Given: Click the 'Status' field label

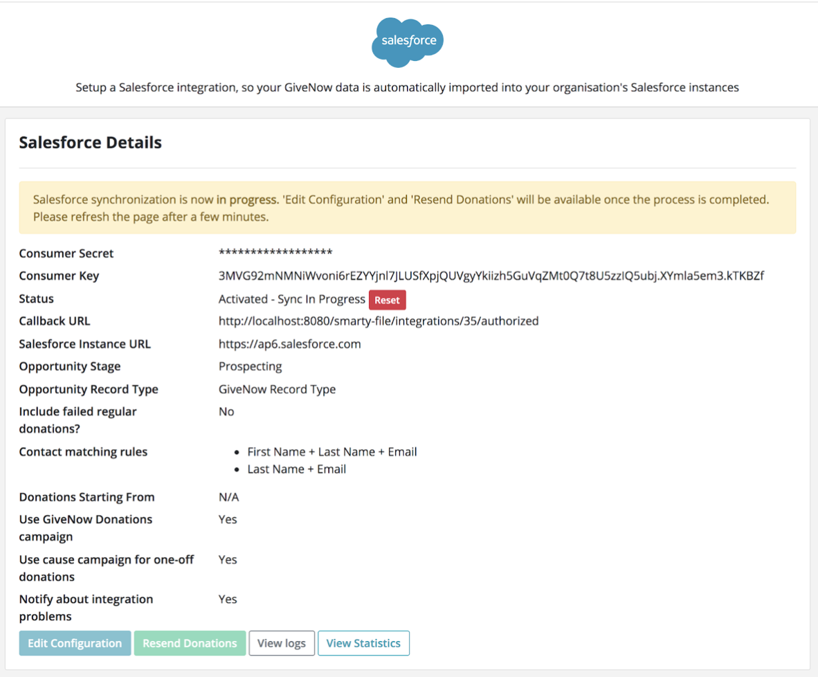Looking at the screenshot, I should pyautogui.click(x=37, y=298).
